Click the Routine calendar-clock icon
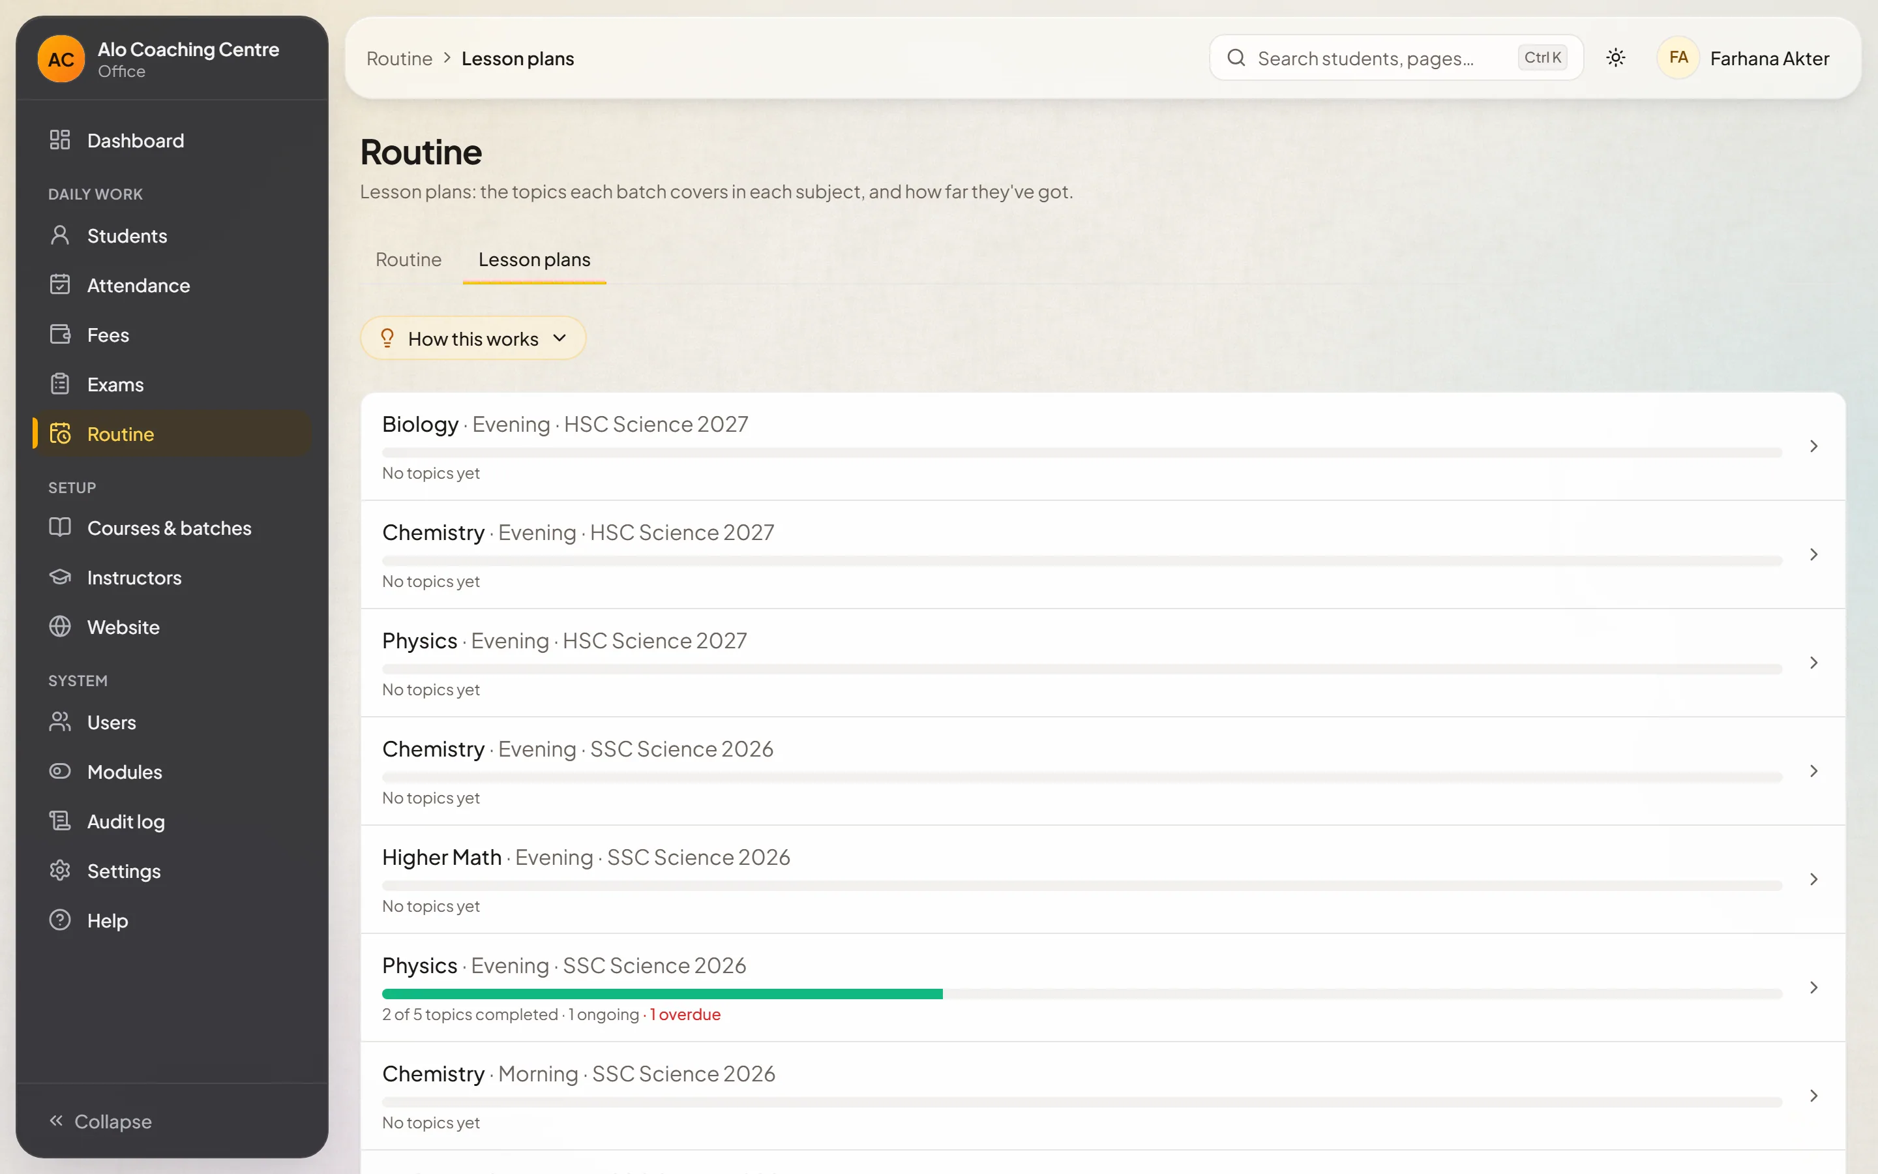The width and height of the screenshot is (1878, 1174). pyautogui.click(x=60, y=433)
